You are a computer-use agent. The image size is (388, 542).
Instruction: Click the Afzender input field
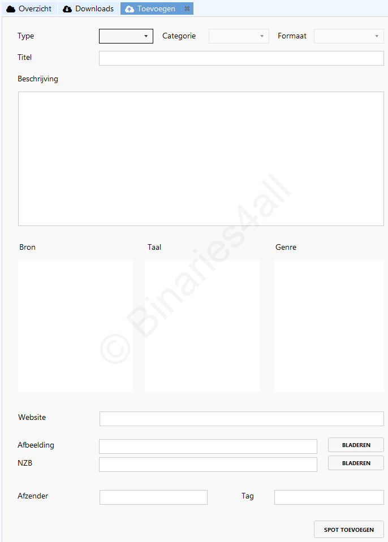click(153, 497)
